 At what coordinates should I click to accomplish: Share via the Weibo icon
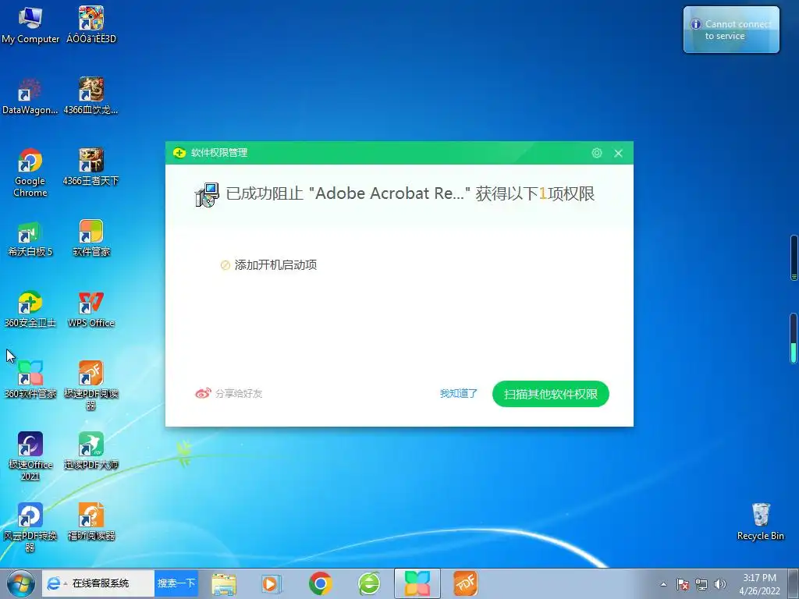(203, 393)
